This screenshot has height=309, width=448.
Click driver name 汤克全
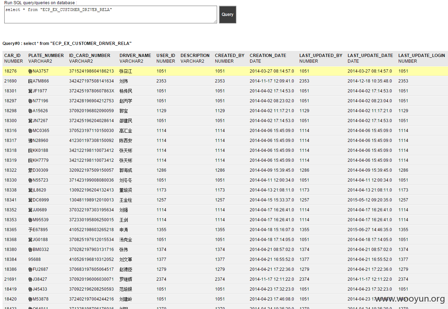tap(126, 240)
